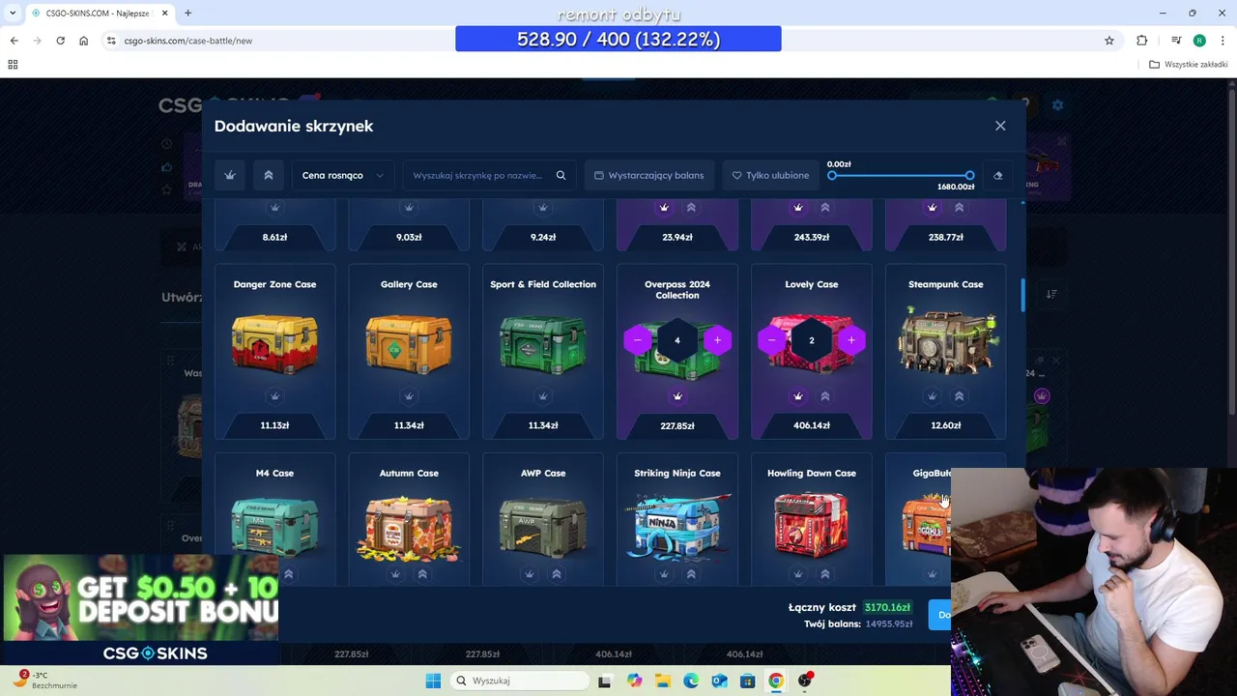Favorite the Danger Zone Case crown icon

click(x=274, y=396)
